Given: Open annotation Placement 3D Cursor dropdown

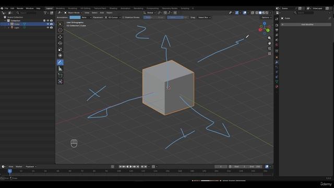Looking at the screenshot, I should click(113, 17).
